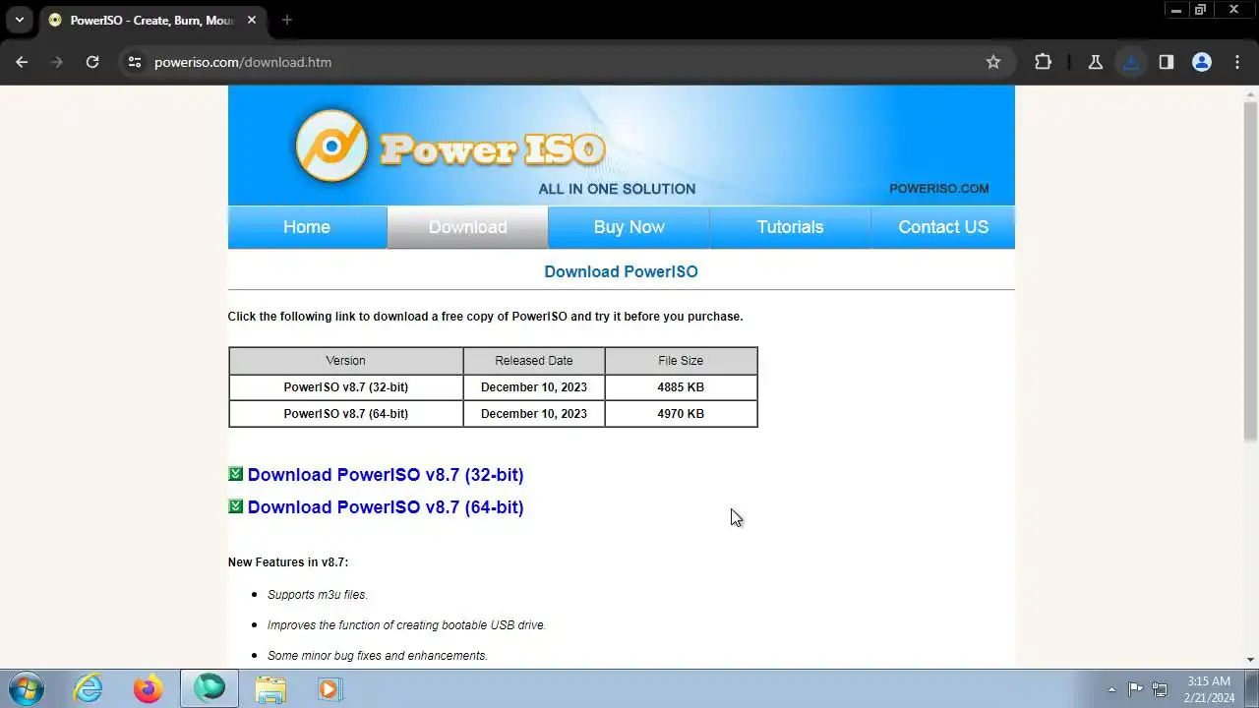Open the Windows Start menu
Viewport: 1259px width, 708px height.
25,688
